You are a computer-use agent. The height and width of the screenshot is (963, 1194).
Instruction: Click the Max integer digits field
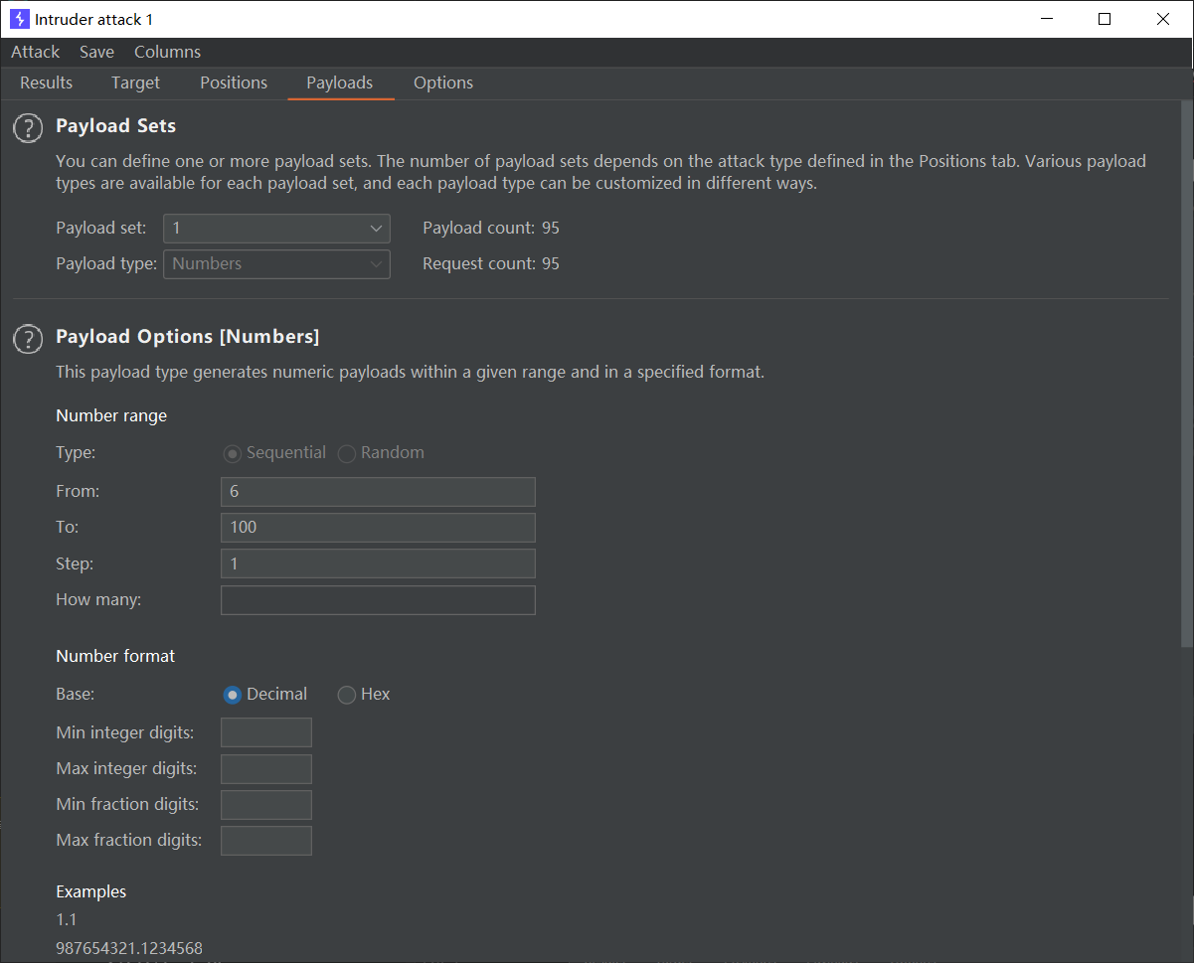coord(266,769)
